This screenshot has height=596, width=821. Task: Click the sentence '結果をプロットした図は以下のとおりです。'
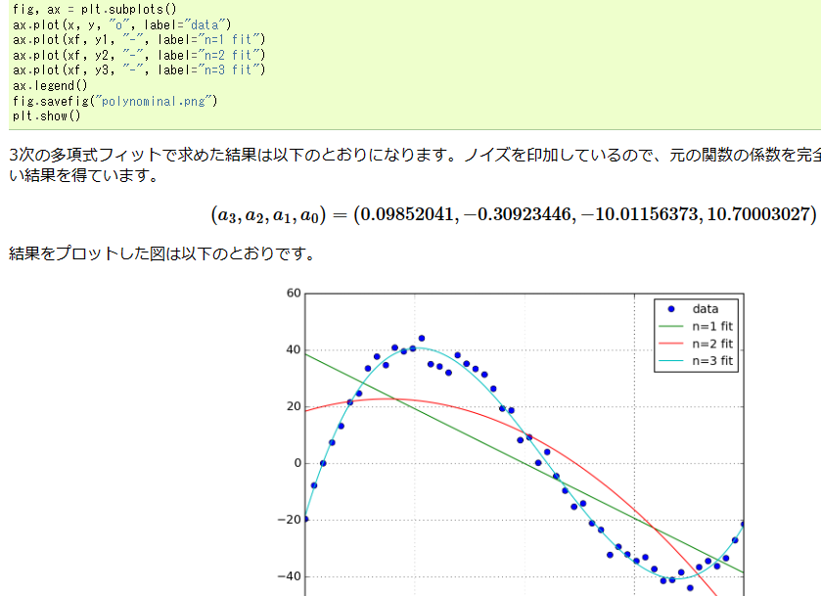coord(162,253)
